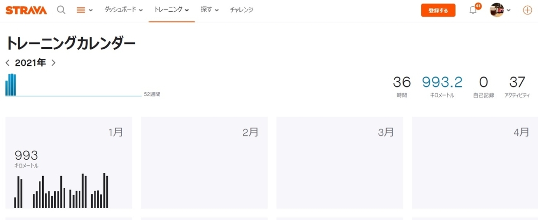
Task: Click the user profile avatar
Action: coord(497,10)
